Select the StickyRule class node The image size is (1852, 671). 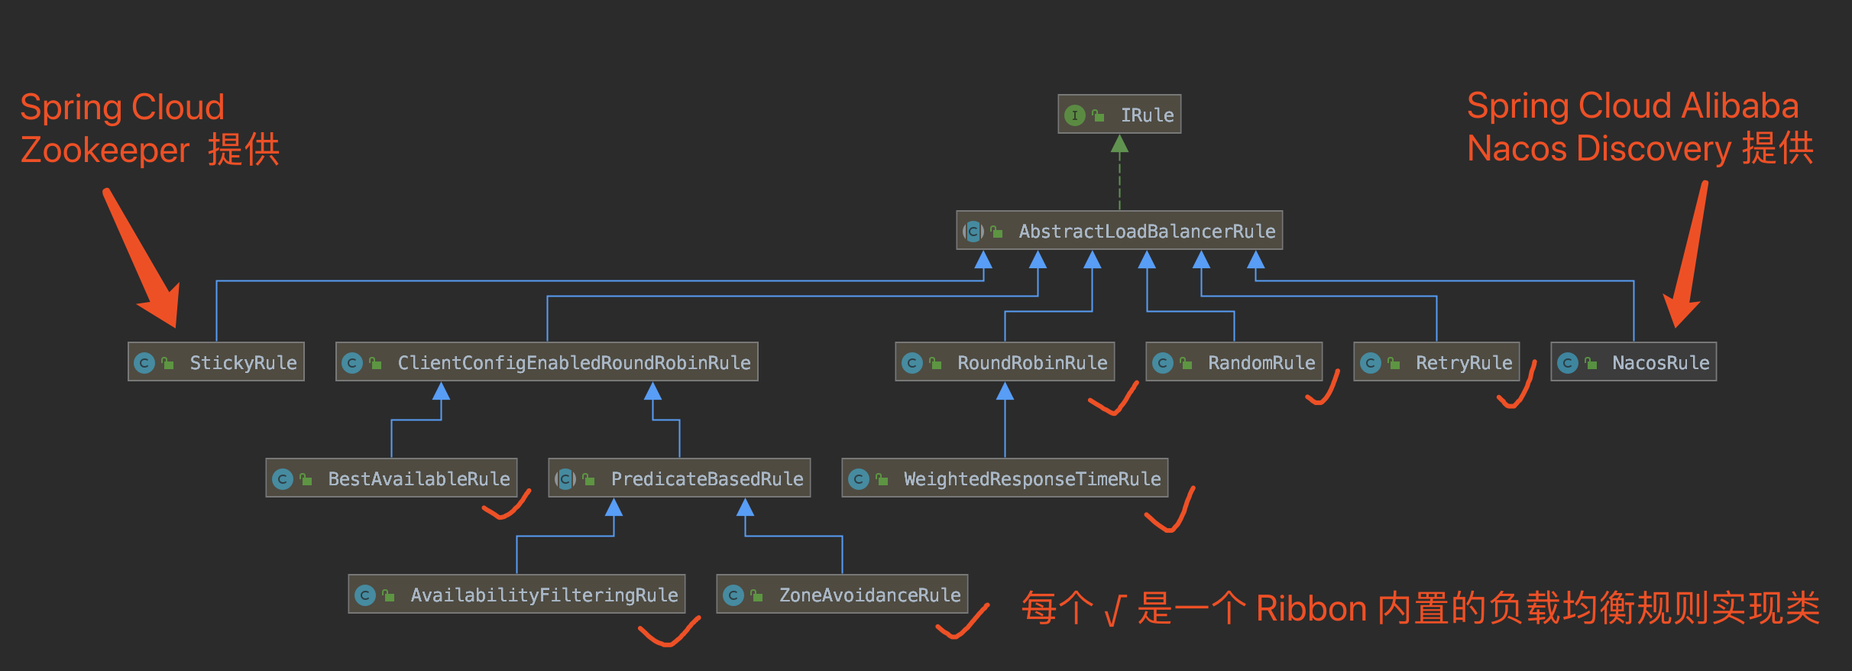pyautogui.click(x=216, y=361)
